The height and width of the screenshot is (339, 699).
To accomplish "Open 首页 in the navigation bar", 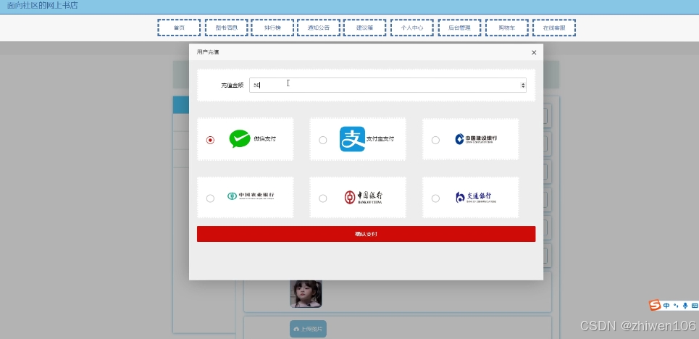I will [179, 28].
